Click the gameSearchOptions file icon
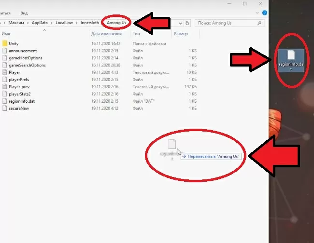The width and height of the screenshot is (314, 243). (x=5, y=65)
